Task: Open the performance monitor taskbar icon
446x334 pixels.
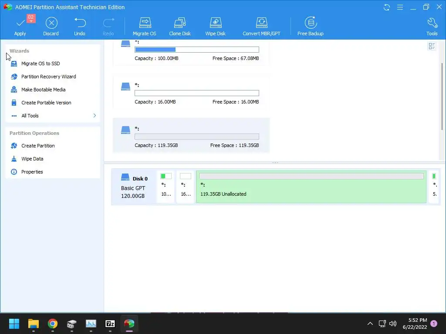Action: click(x=91, y=324)
